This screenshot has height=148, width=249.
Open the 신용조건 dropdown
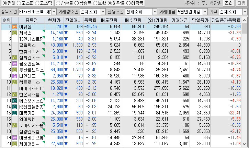tap(155, 12)
